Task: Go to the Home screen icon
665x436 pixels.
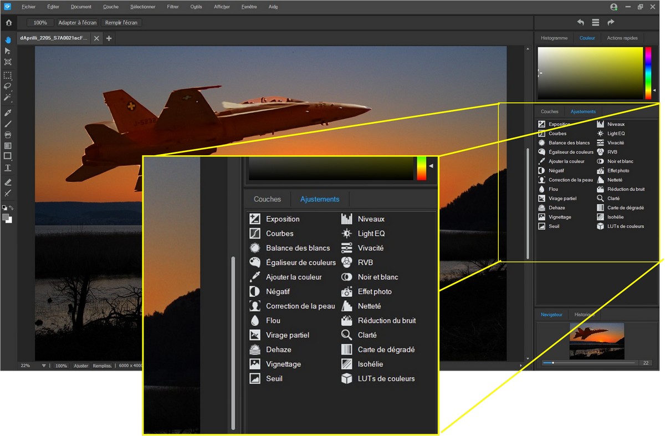Action: (x=8, y=23)
